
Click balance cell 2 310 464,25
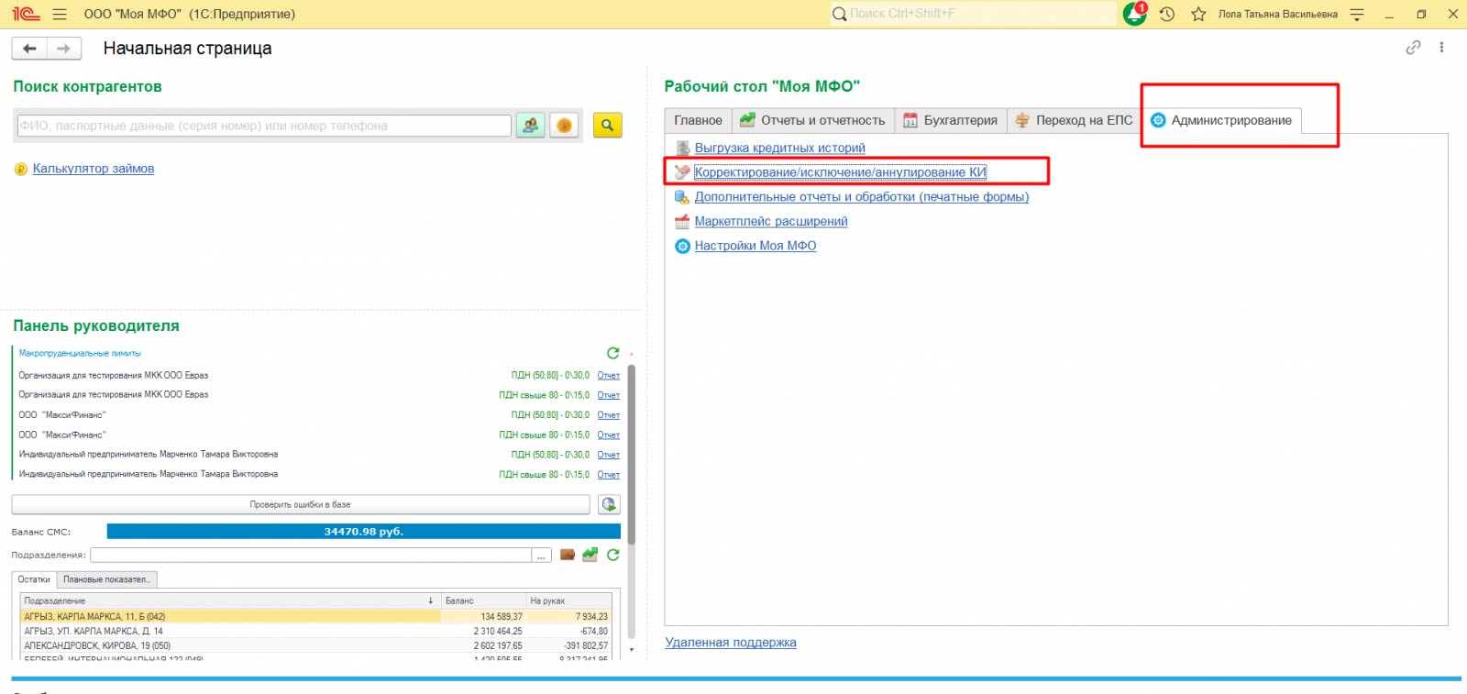coord(483,632)
